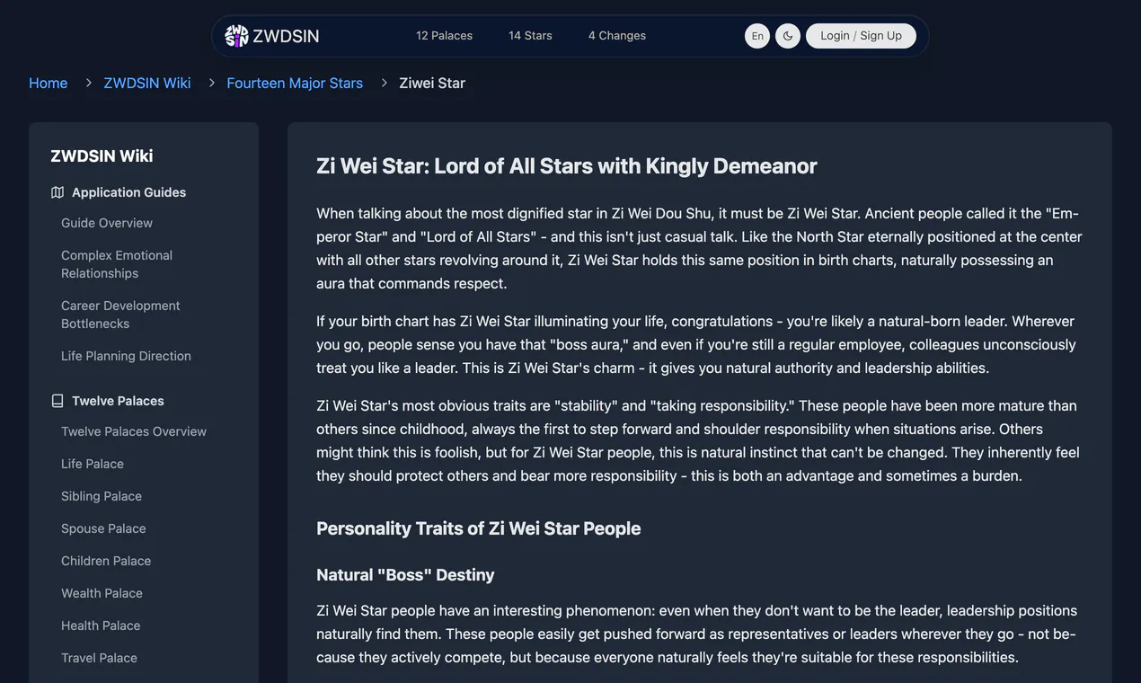Go to the Home breadcrumb link
The image size is (1141, 683).
pyautogui.click(x=49, y=83)
